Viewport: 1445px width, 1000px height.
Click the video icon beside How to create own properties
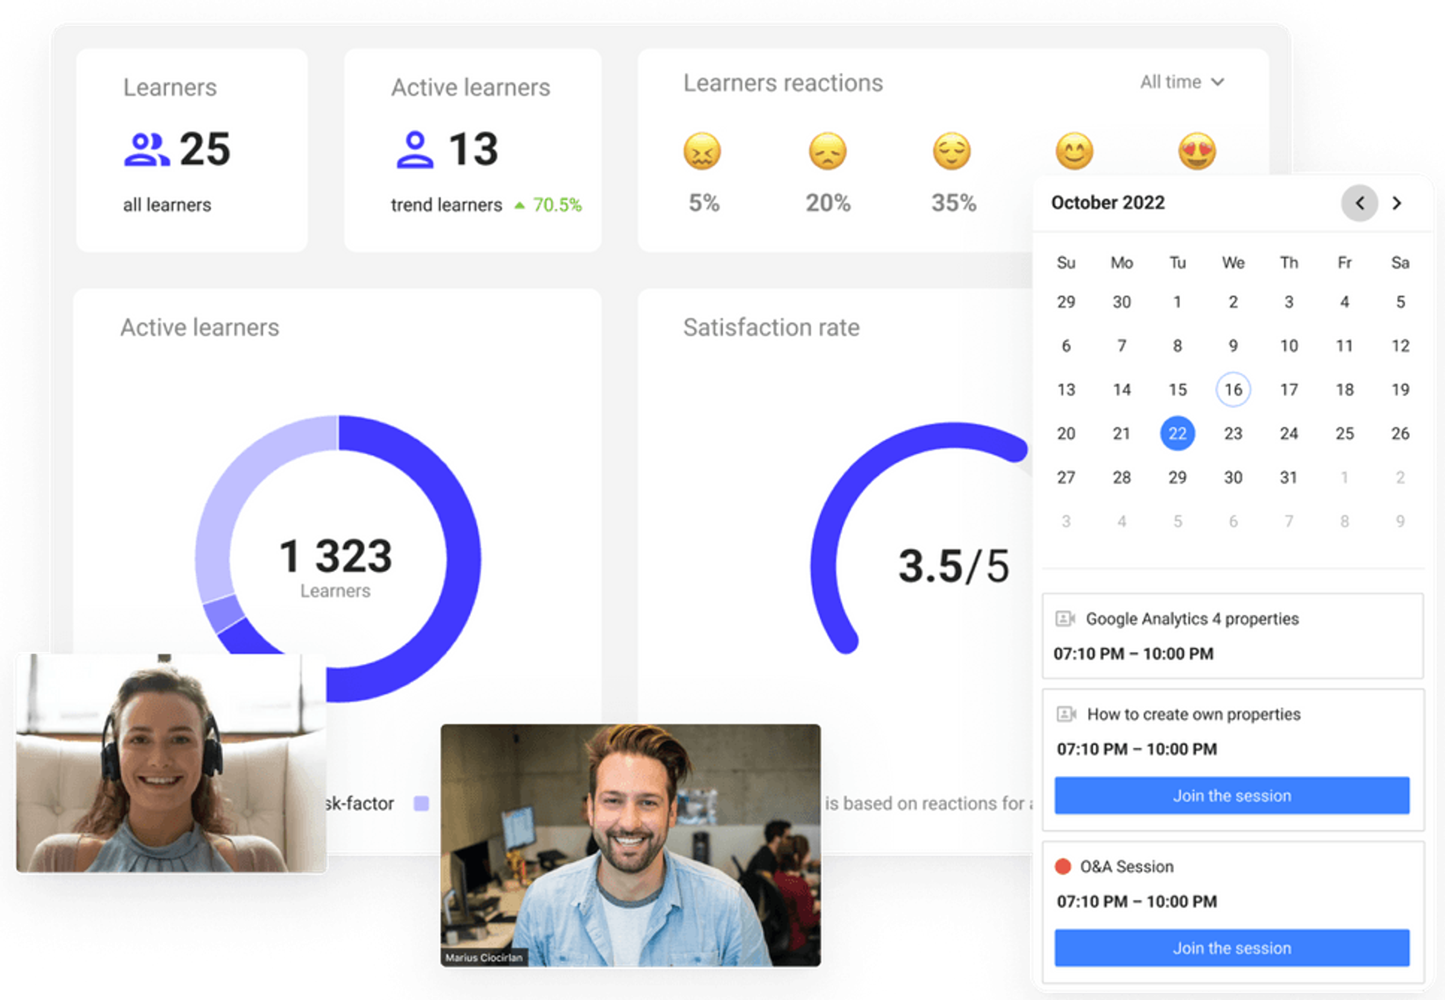click(x=1066, y=714)
